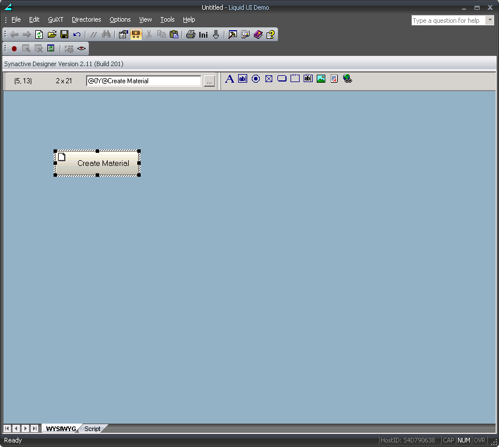499x447 pixels.
Task: Select the input field tool
Action: pyautogui.click(x=243, y=79)
